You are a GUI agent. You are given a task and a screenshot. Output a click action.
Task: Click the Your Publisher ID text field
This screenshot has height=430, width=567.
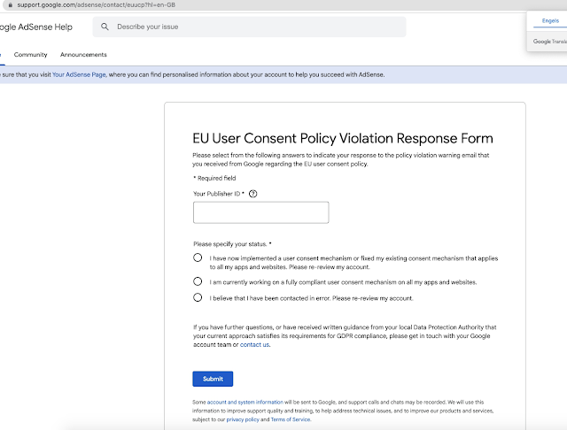tap(260, 212)
